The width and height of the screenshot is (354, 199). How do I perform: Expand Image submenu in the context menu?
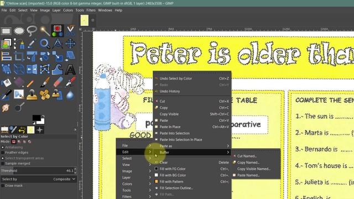pyautogui.click(x=134, y=171)
